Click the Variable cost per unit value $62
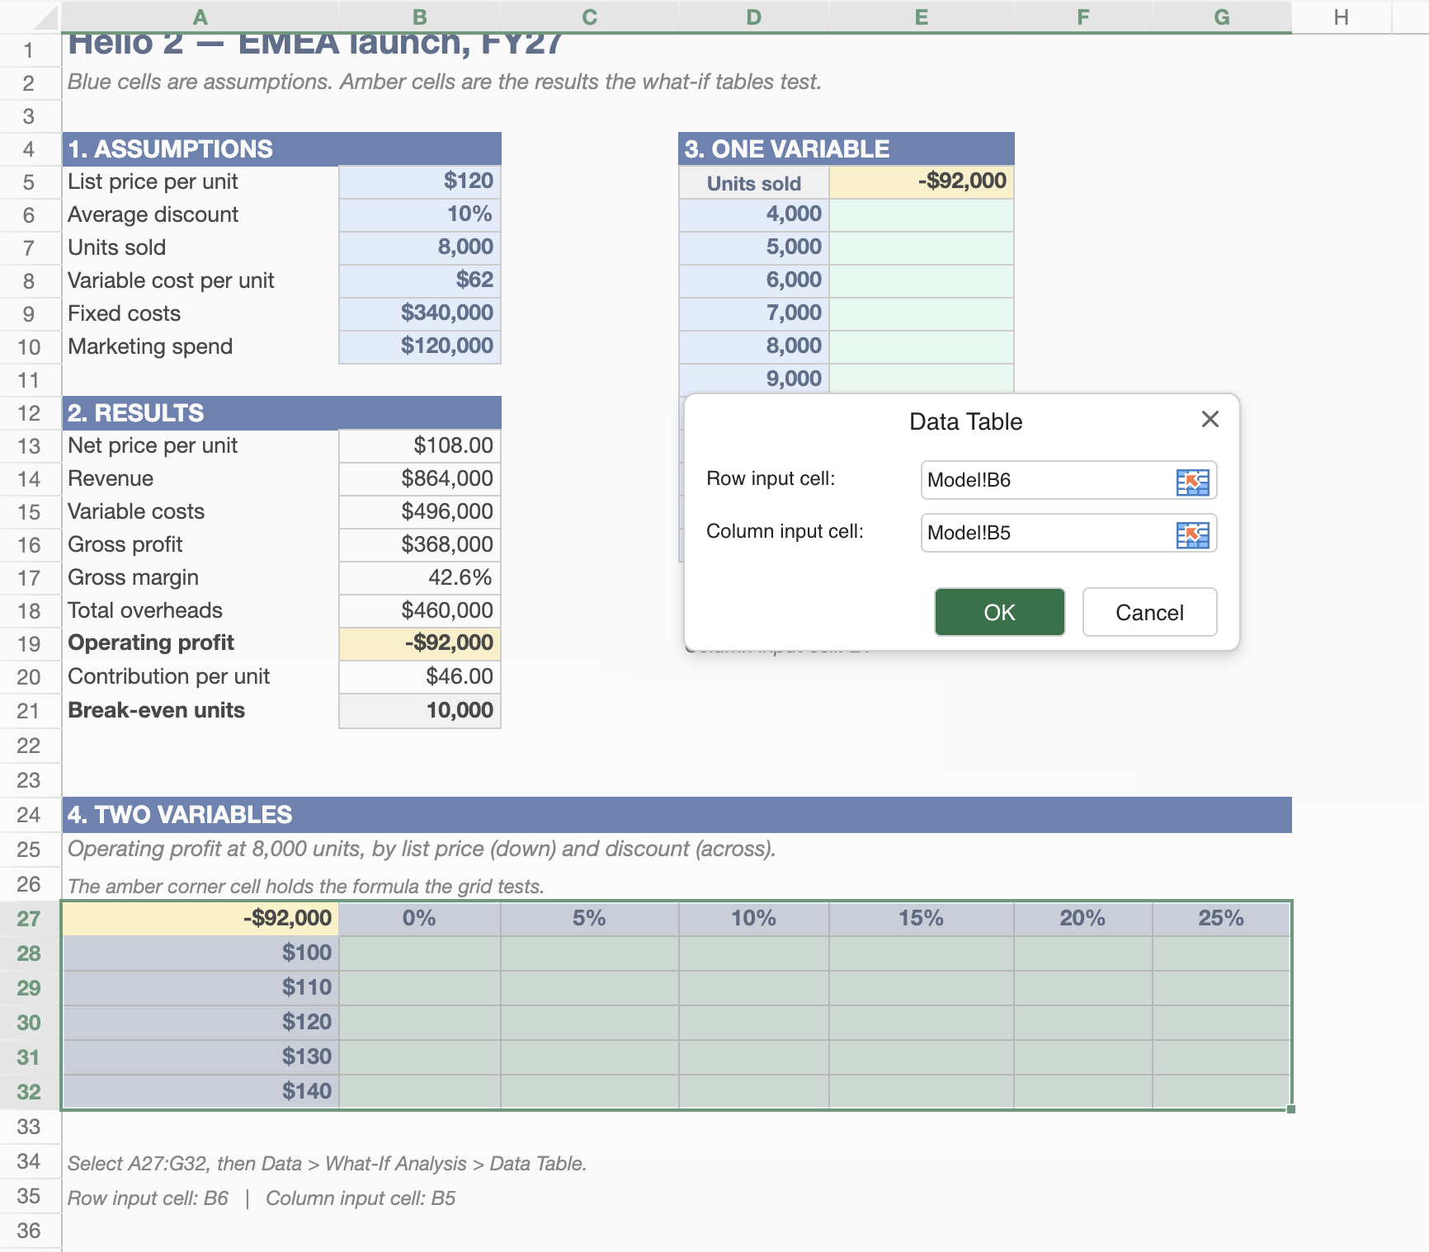 click(x=419, y=280)
